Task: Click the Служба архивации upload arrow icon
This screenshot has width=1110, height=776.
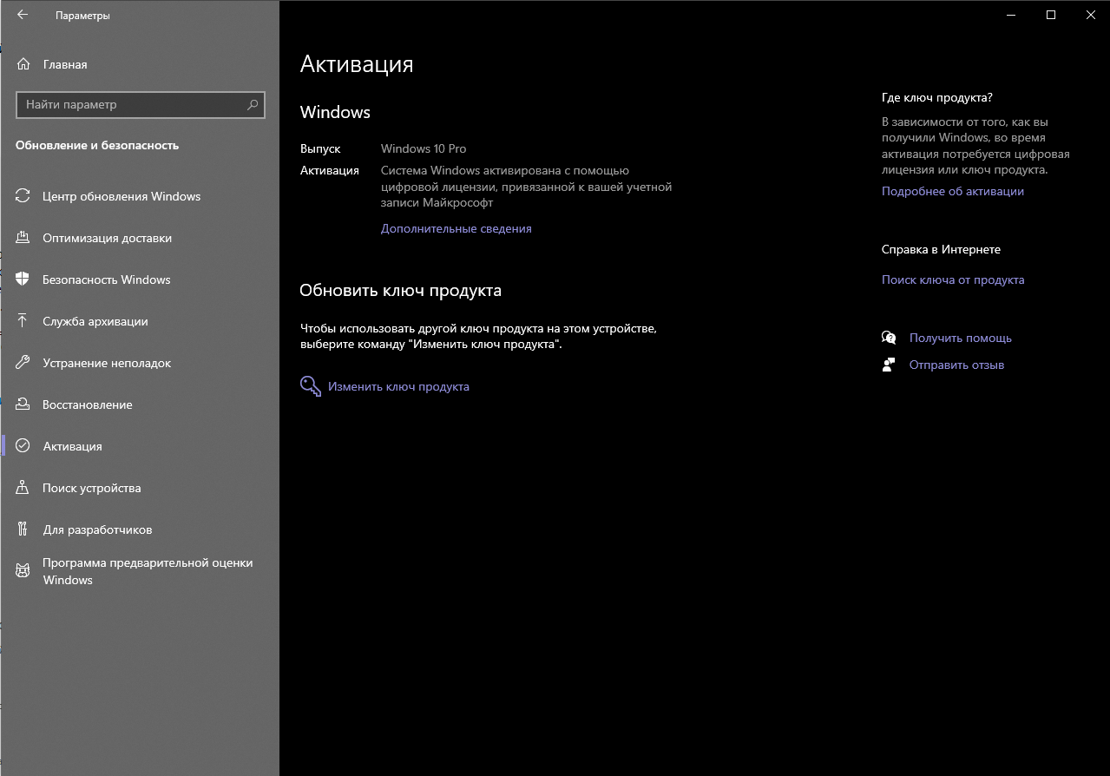Action: coord(23,321)
